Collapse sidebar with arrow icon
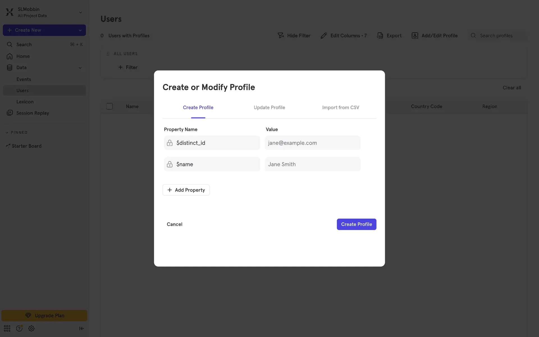 pyautogui.click(x=81, y=328)
